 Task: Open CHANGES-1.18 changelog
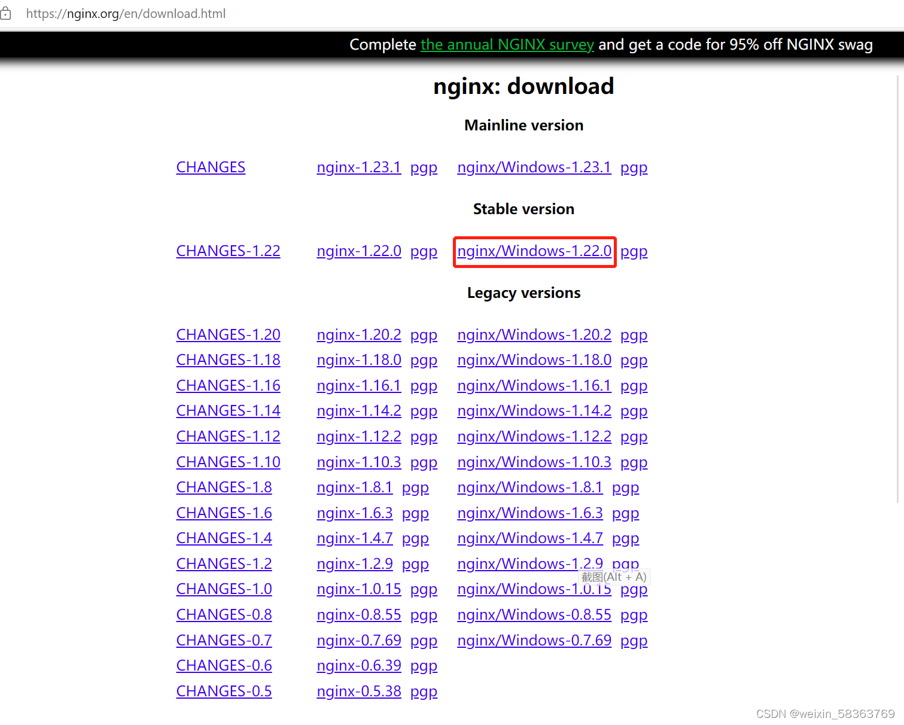click(x=228, y=360)
